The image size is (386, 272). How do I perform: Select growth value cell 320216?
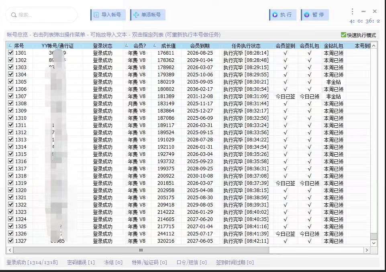coord(166,241)
